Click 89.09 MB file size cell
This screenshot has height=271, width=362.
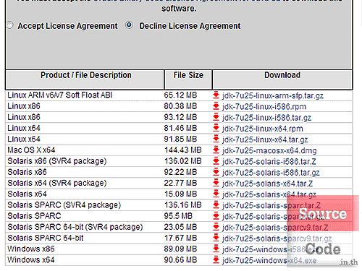coord(180,249)
